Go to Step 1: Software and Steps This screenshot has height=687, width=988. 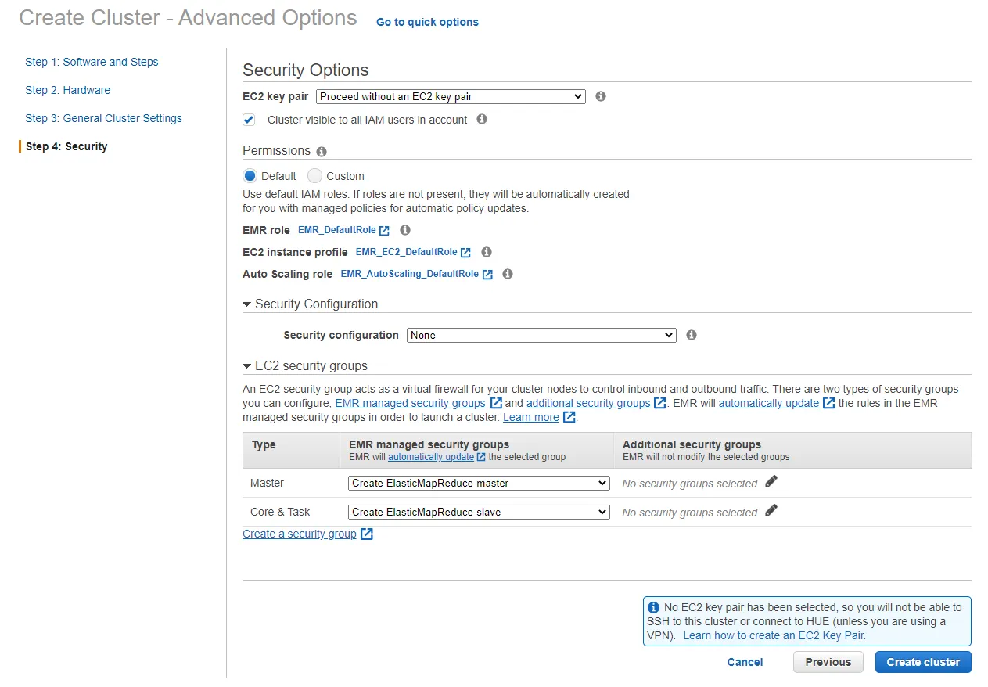(92, 62)
